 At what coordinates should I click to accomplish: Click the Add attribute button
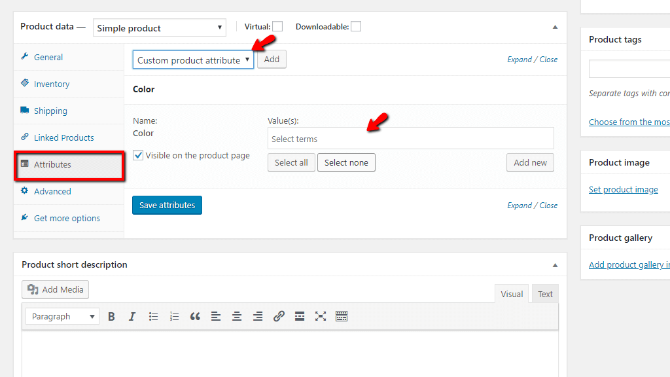[x=272, y=59]
